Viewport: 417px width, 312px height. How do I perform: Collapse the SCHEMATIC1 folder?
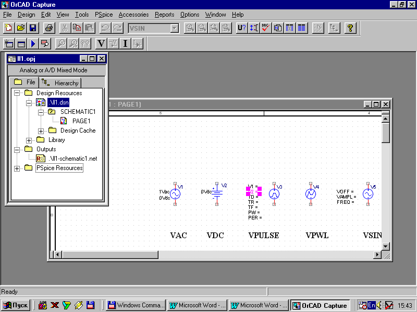pos(41,112)
